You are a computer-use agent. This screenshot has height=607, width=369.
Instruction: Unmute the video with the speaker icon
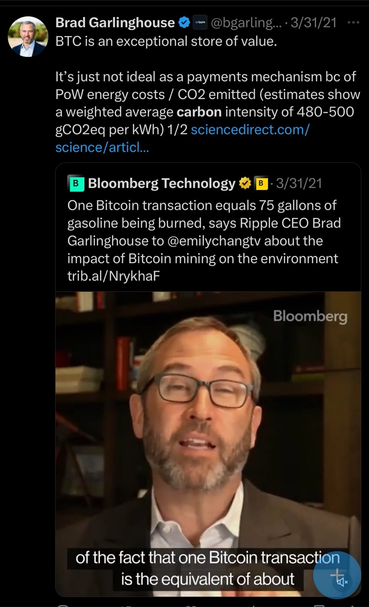[343, 582]
